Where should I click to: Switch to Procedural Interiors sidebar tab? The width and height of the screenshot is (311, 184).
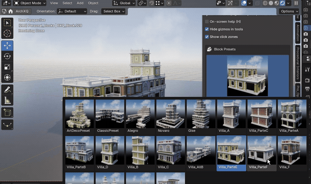(297, 63)
